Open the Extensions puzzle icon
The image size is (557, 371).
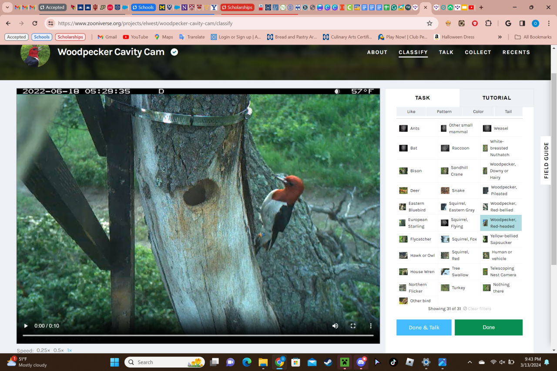488,23
